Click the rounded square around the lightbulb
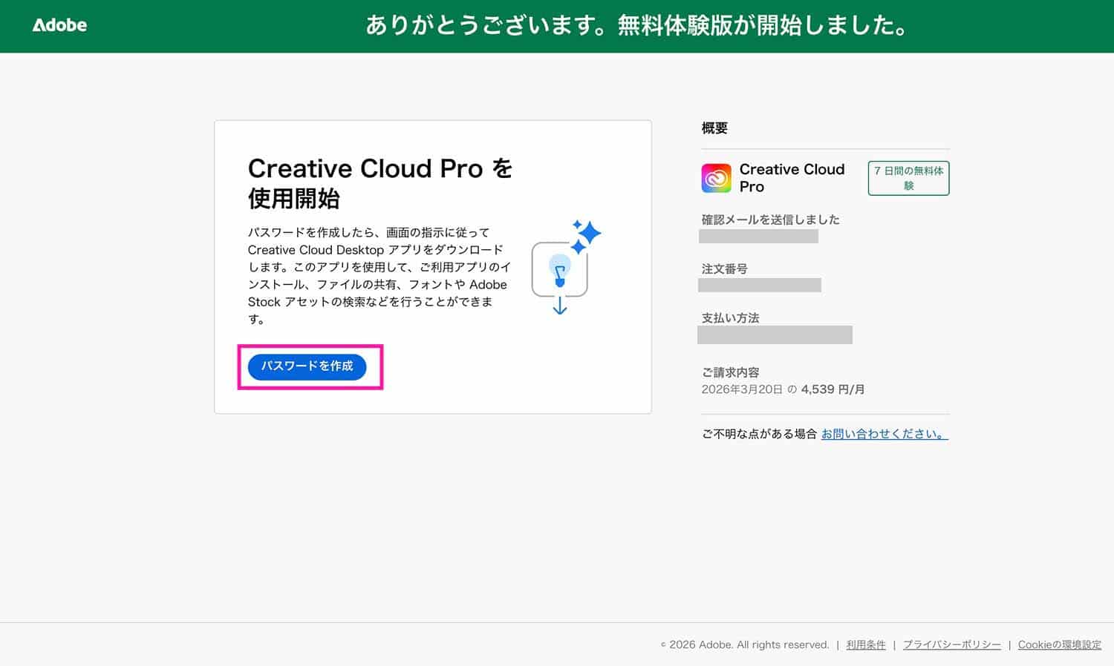 pyautogui.click(x=559, y=269)
